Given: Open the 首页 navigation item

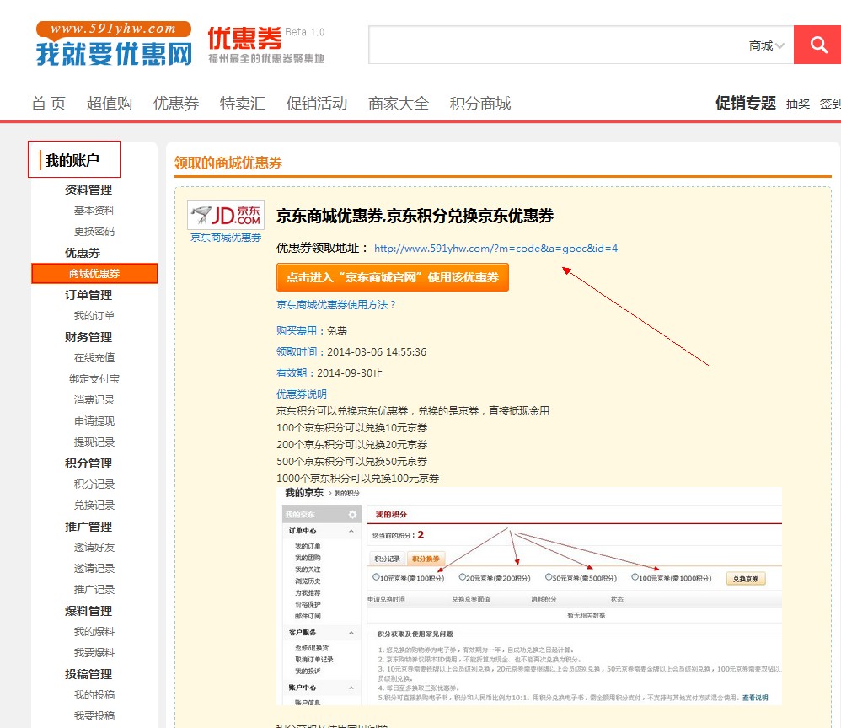Looking at the screenshot, I should [x=48, y=103].
